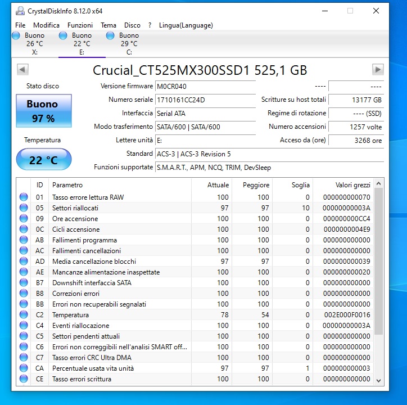This screenshot has height=405, width=407.
Task: Open the Modifica menu
Action: [x=46, y=25]
